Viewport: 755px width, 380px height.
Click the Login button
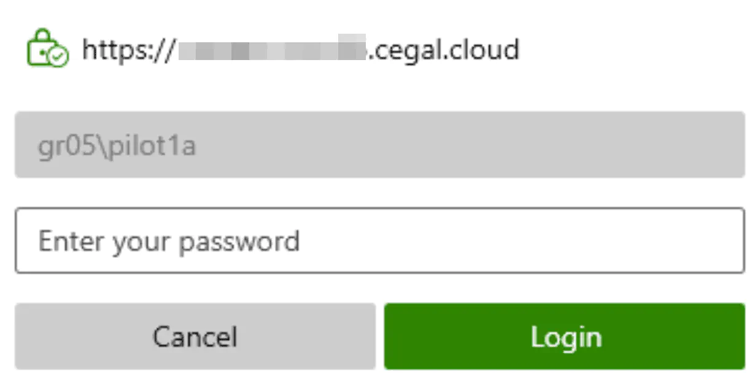564,336
